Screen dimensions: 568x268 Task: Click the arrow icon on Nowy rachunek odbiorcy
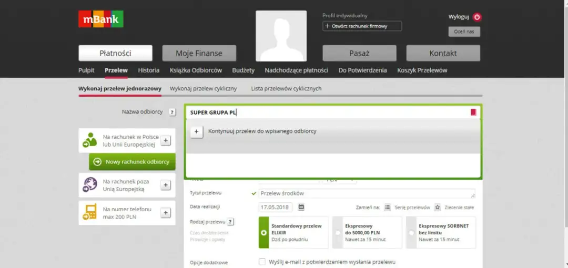point(97,162)
